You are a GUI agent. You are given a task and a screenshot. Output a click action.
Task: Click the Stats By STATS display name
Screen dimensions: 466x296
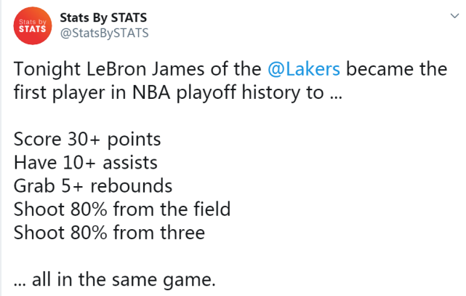coord(103,18)
